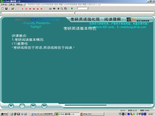Image resolution: width=155 pixels, height=116 pixels.
Task: Click the lesson heading 考研英语基本特色
Action: tap(80, 28)
